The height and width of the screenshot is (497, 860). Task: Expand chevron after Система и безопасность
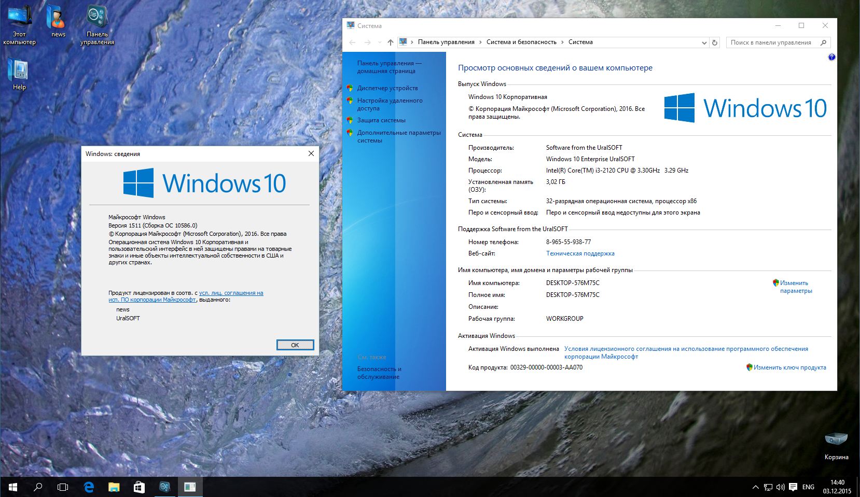click(x=562, y=42)
